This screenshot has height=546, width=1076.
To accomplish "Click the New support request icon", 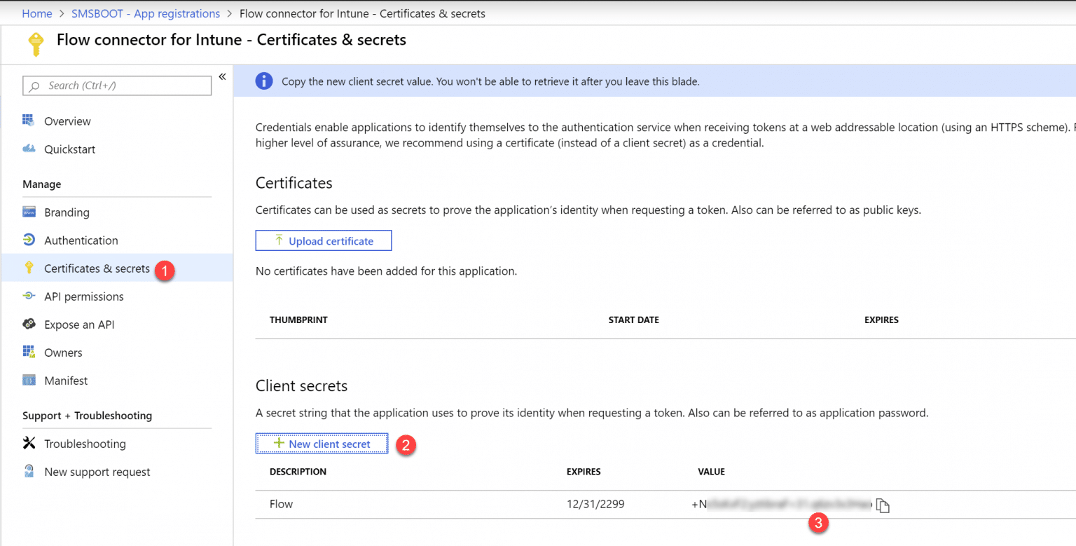I will point(29,471).
